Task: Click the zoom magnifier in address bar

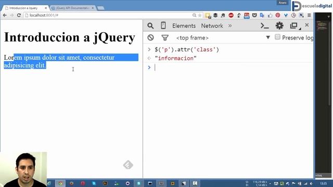Action: pyautogui.click(x=194, y=15)
